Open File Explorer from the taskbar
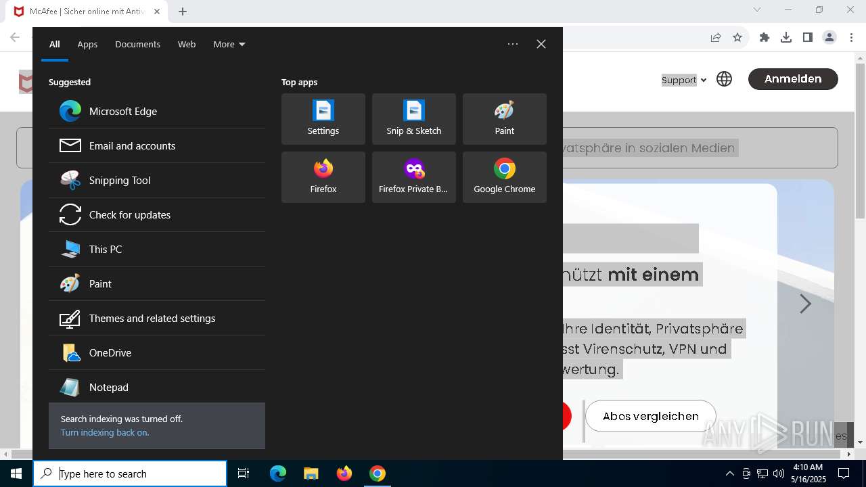866x487 pixels. (x=311, y=473)
